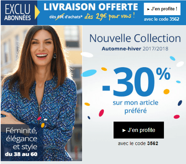Click the EXCLU ABONNÉES dark blue badge
The image size is (186, 164).
coord(18,12)
